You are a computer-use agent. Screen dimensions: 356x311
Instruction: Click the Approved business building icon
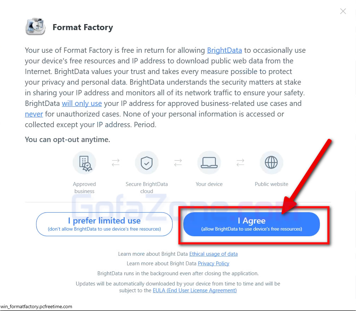[85, 163]
